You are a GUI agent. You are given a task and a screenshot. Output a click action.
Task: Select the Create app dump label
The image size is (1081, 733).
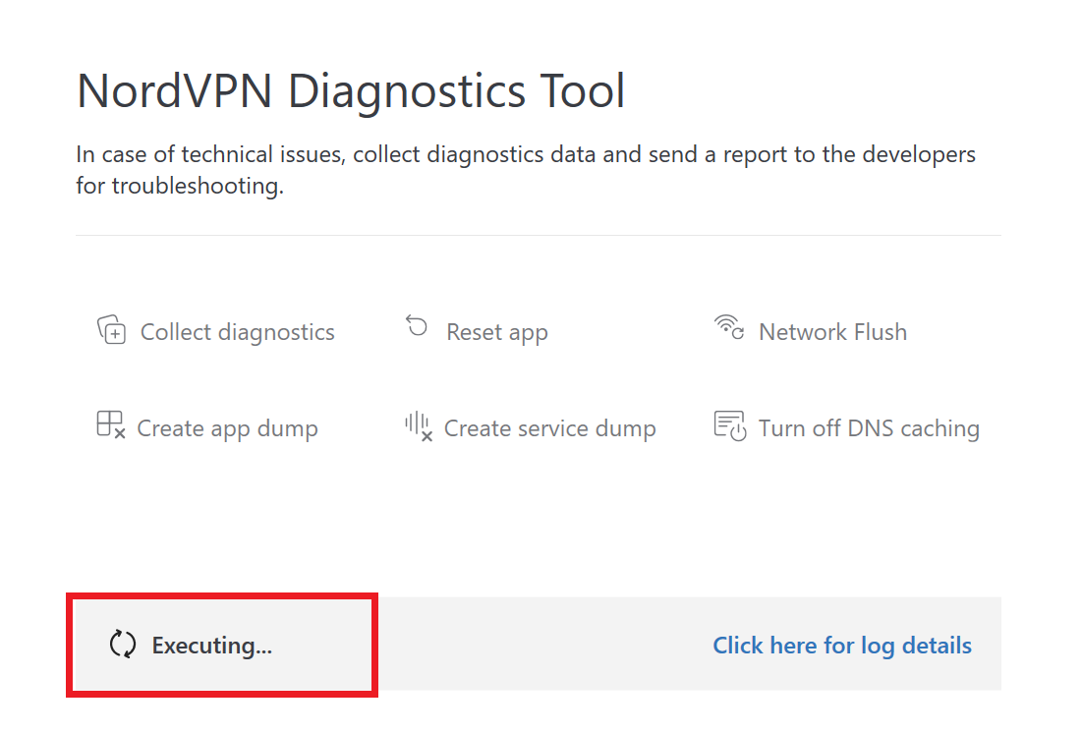(227, 428)
